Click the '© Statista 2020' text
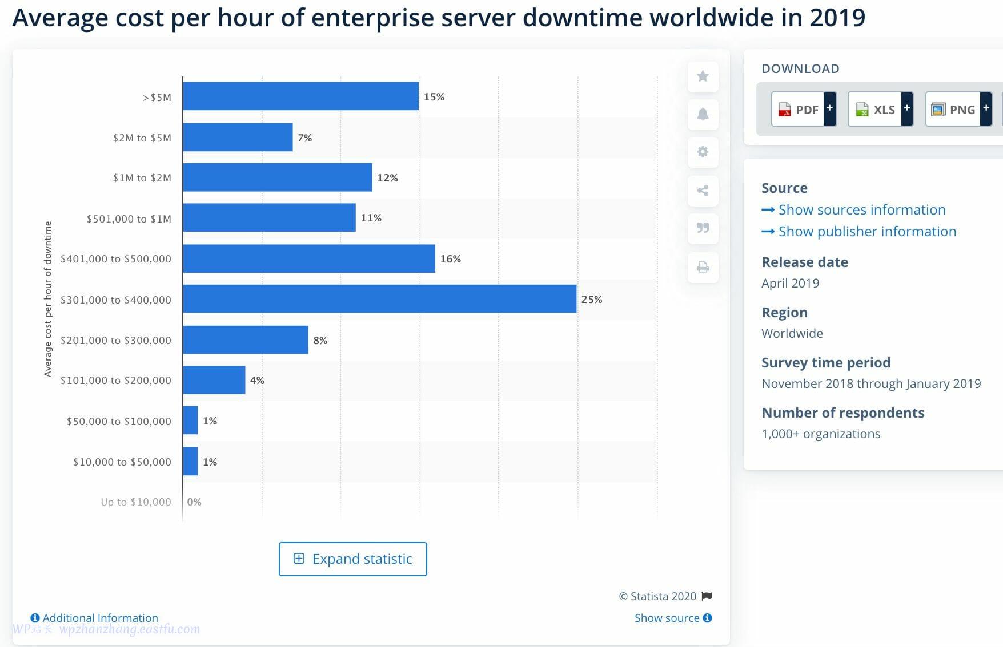The width and height of the screenshot is (1003, 647). tap(657, 596)
